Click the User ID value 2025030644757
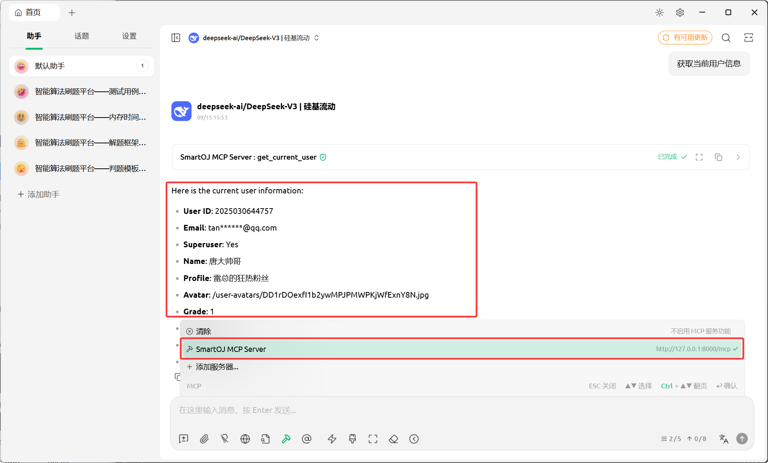The image size is (768, 463). click(244, 211)
